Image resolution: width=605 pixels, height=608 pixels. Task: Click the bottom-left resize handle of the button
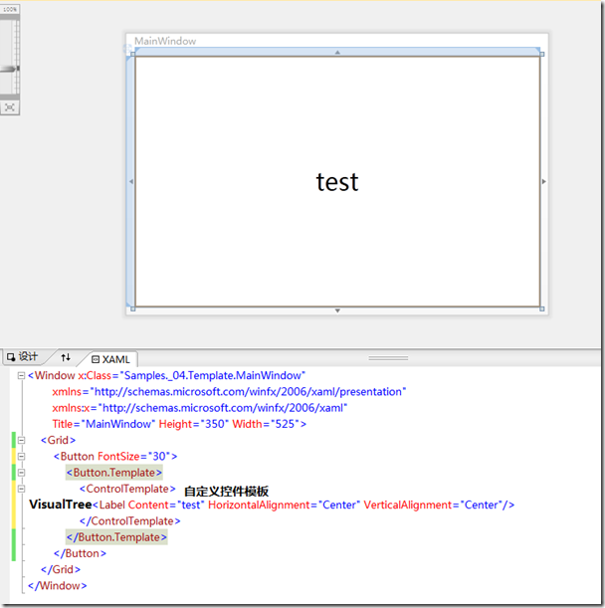(133, 309)
